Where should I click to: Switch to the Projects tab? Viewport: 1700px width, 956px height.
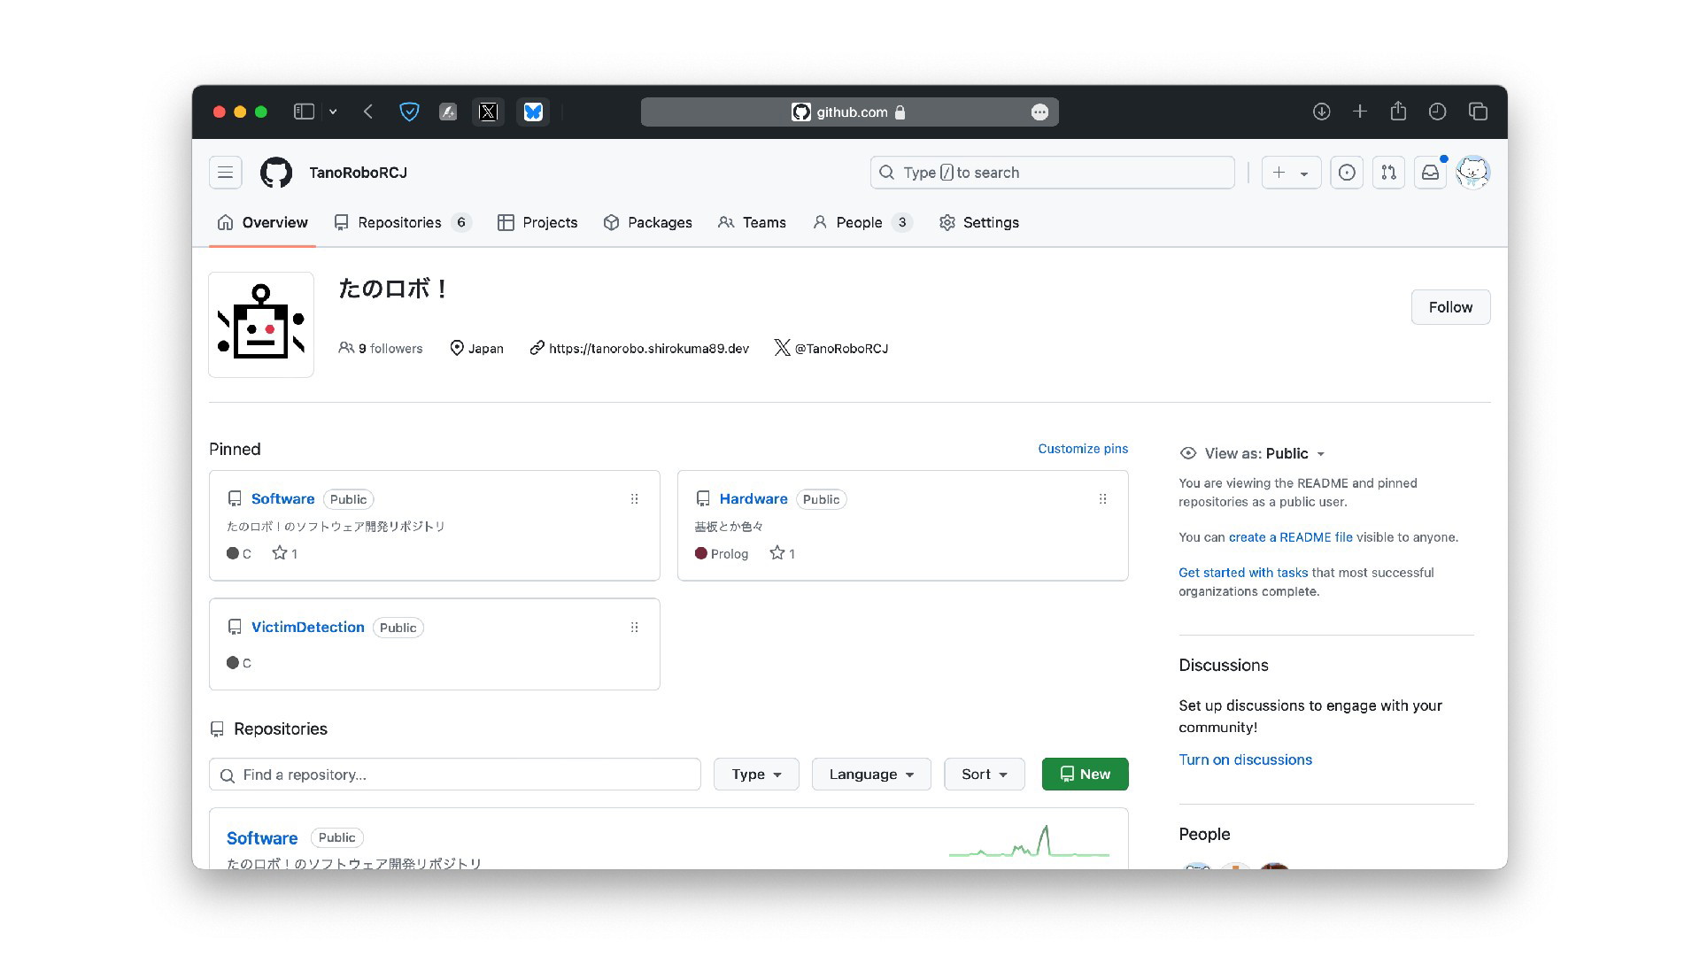click(537, 222)
